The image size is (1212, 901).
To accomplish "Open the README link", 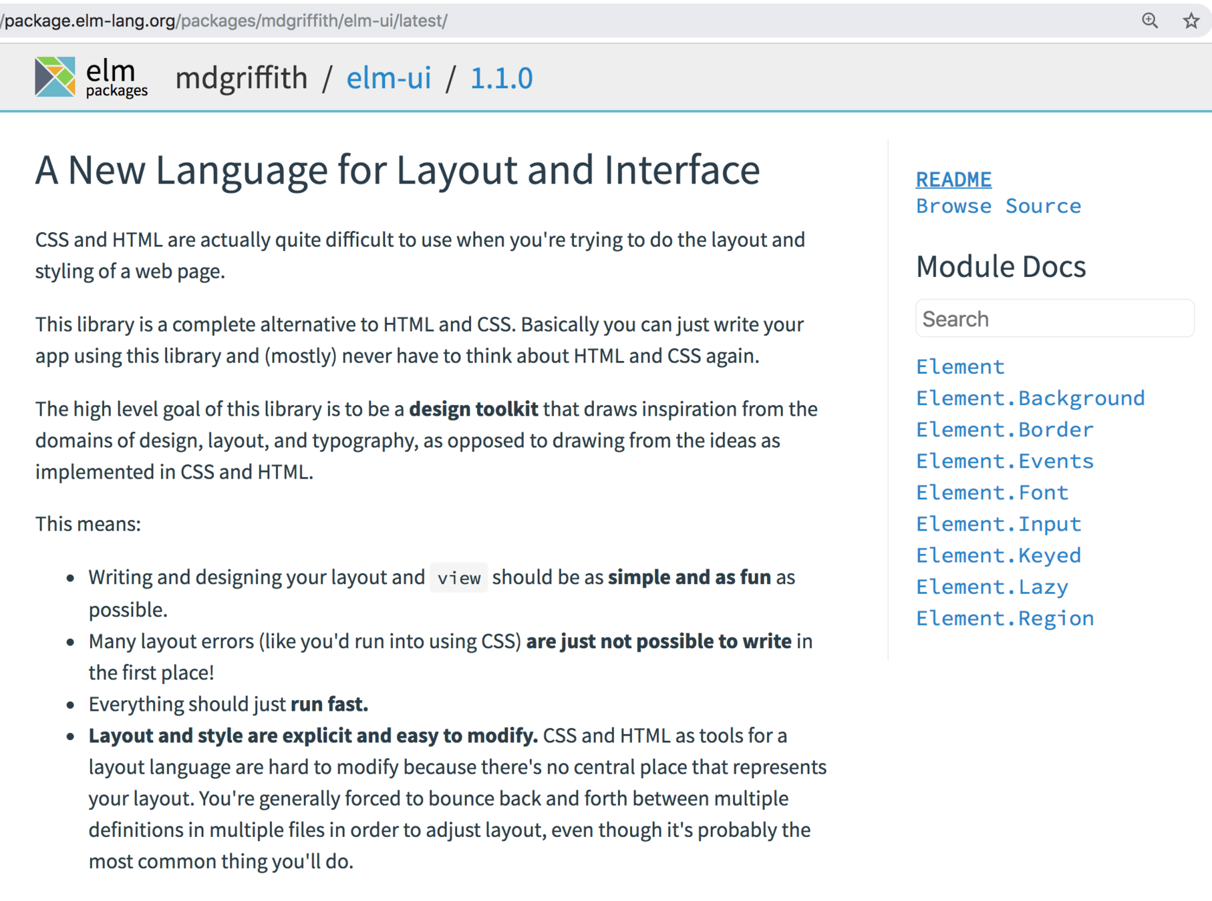I will pos(953,179).
